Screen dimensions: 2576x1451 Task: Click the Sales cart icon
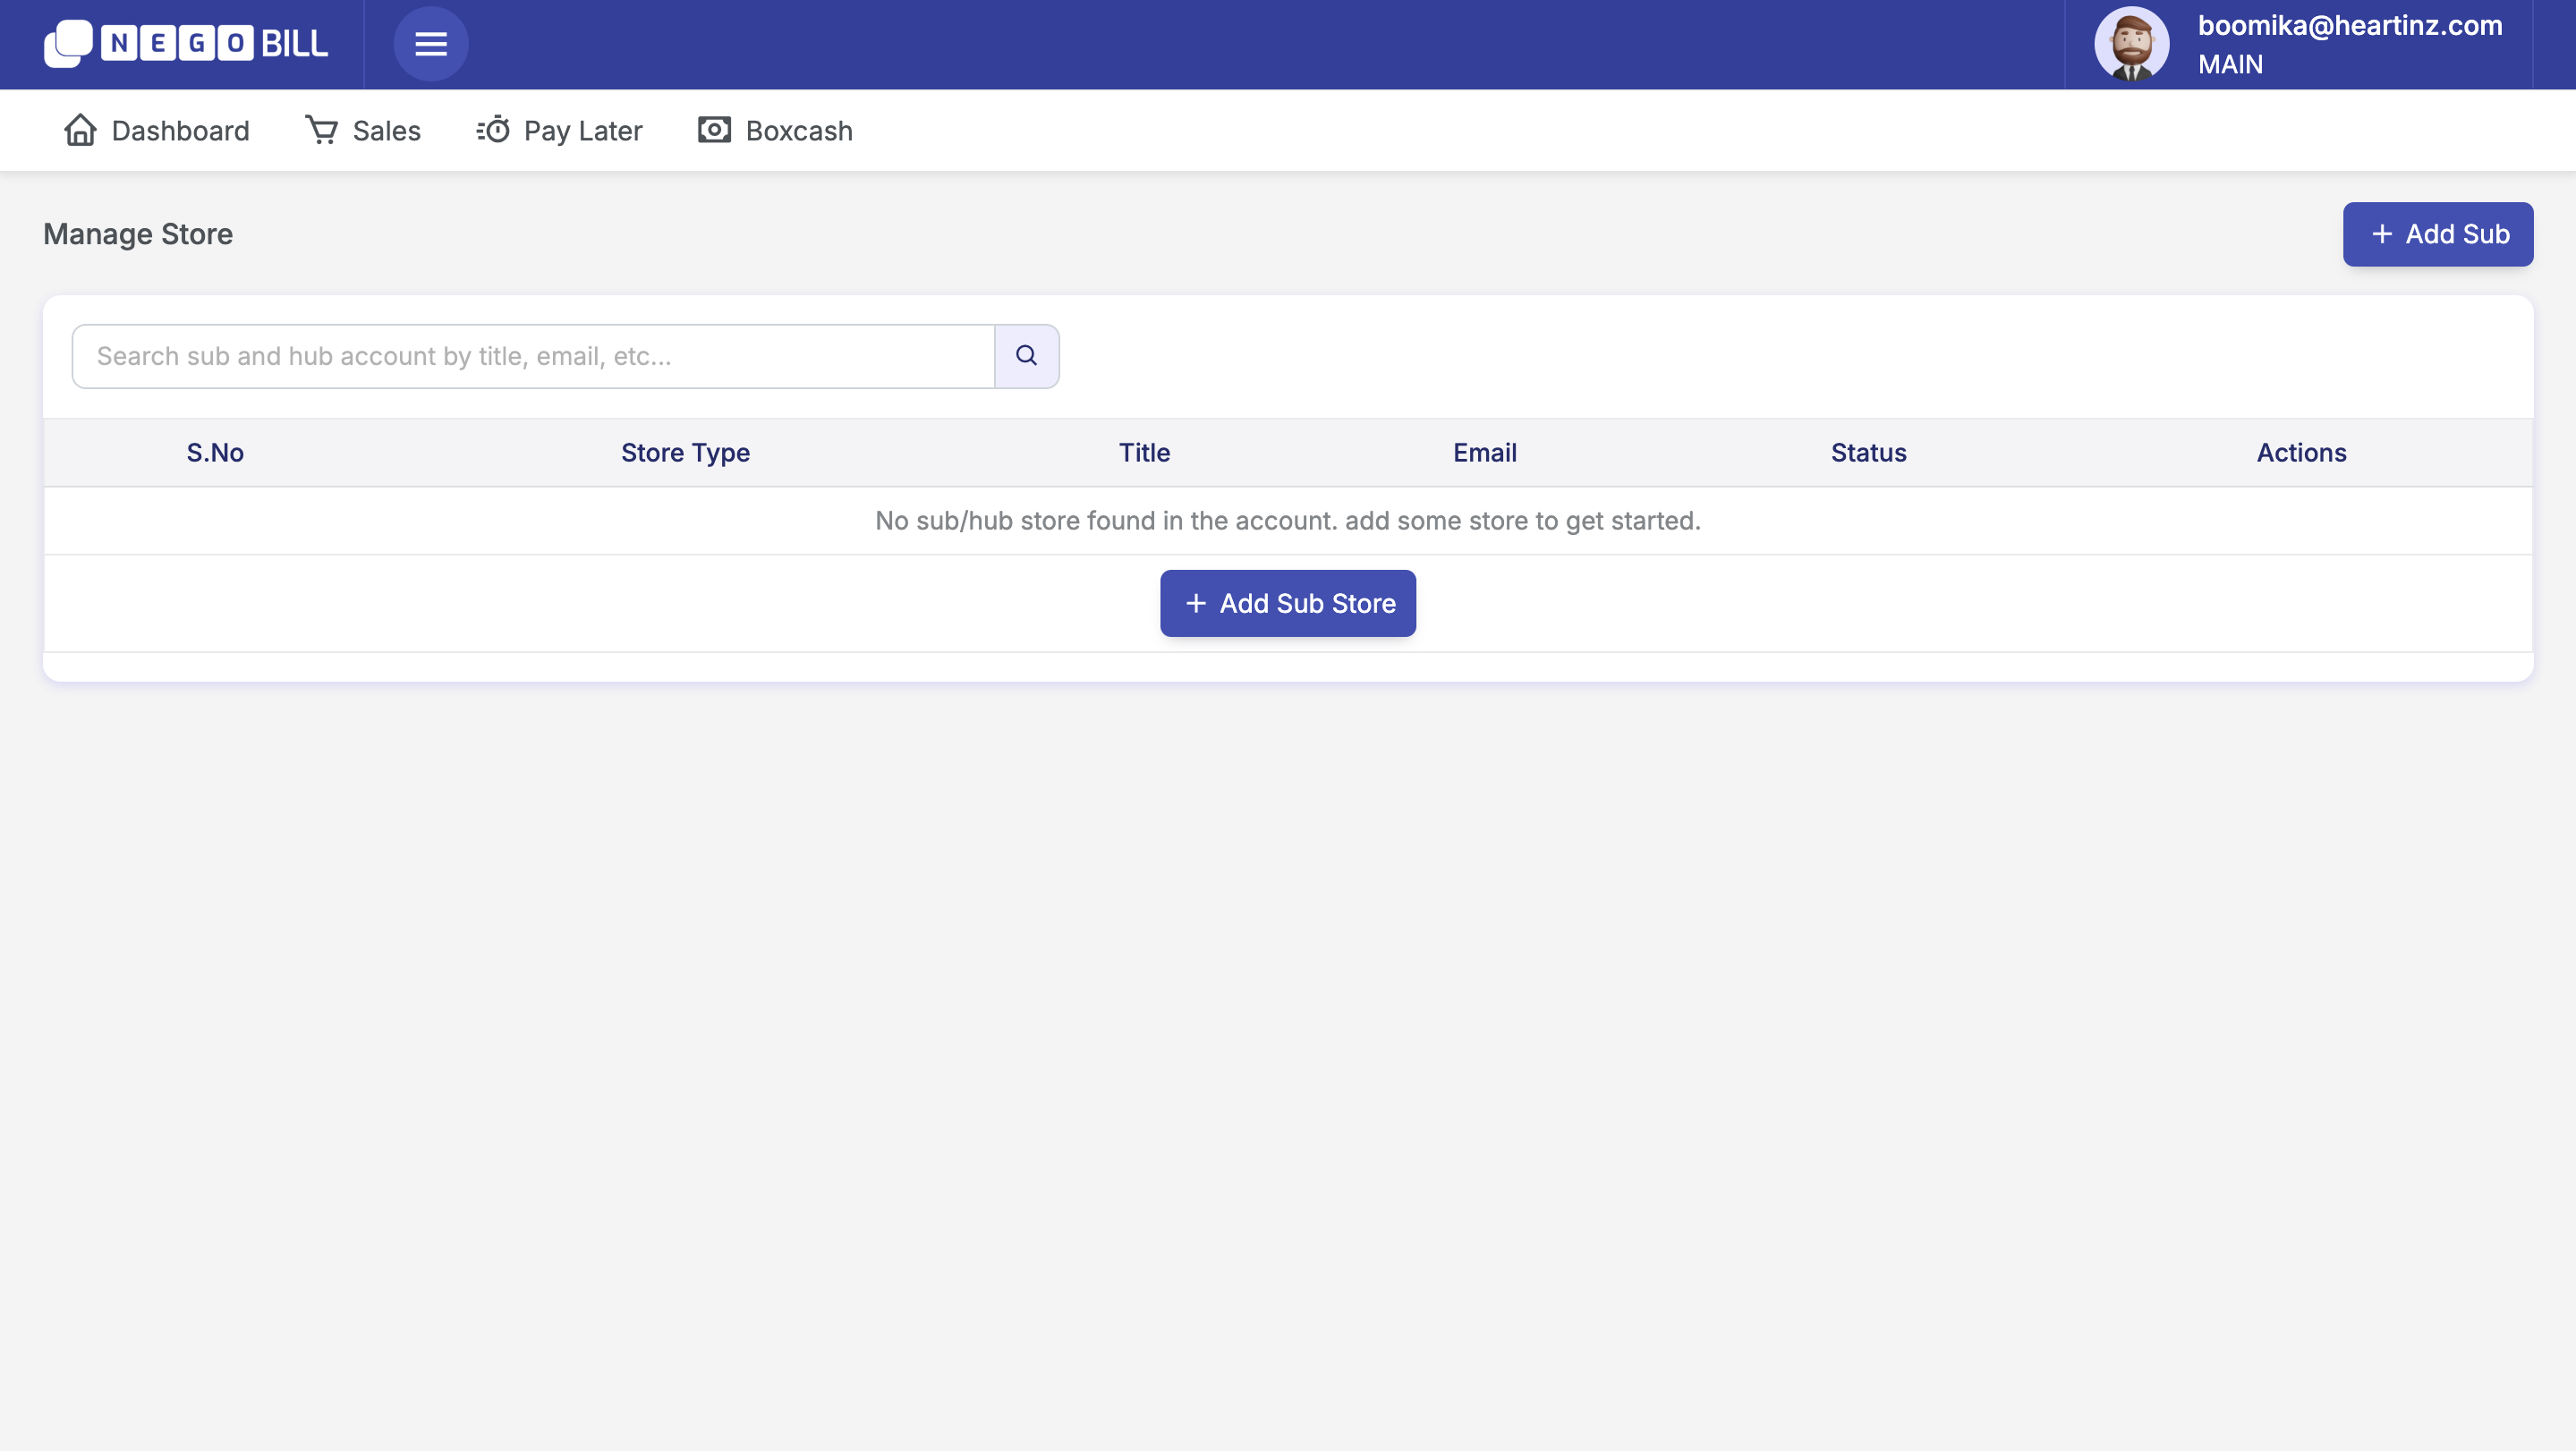321,130
